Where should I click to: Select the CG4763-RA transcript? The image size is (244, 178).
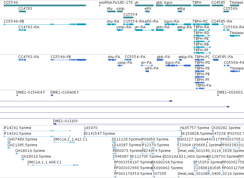coord(22,30)
